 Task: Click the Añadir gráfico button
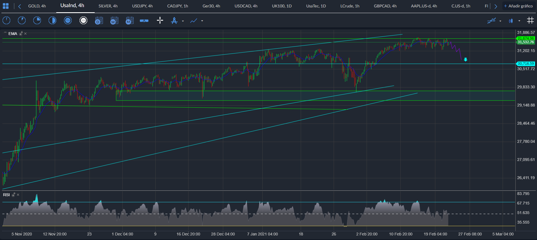[x=518, y=6]
